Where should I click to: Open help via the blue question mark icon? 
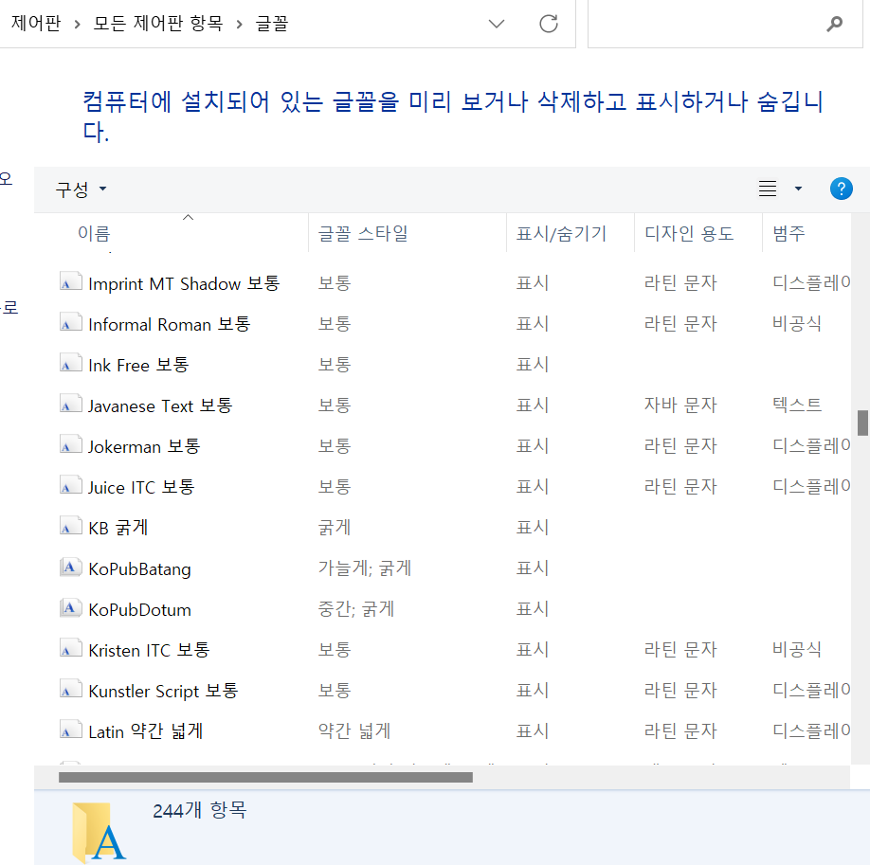tap(841, 188)
